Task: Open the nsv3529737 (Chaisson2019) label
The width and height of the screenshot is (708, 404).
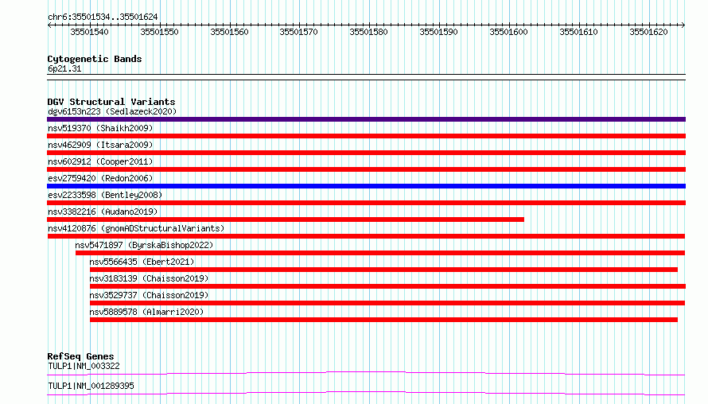Action: [x=149, y=295]
